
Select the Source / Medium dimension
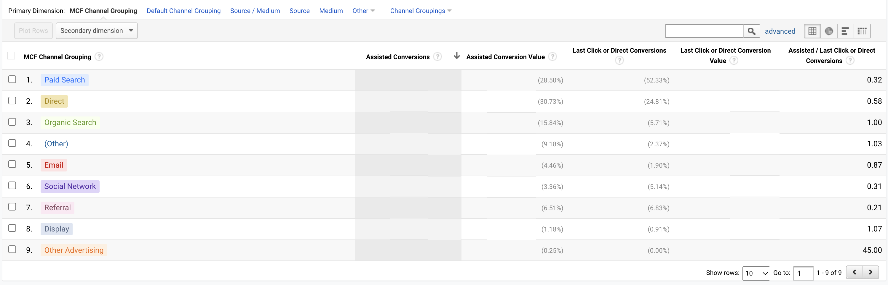pyautogui.click(x=255, y=11)
